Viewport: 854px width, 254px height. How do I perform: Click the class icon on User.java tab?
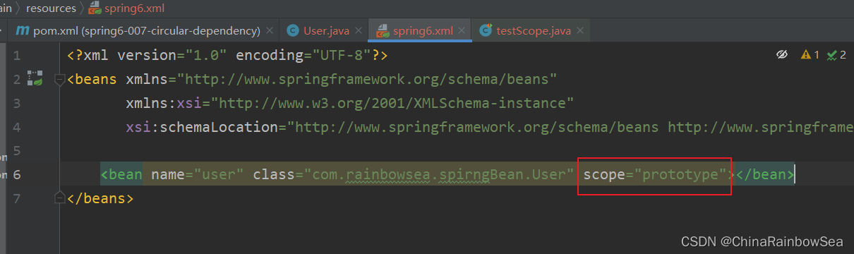pos(293,31)
